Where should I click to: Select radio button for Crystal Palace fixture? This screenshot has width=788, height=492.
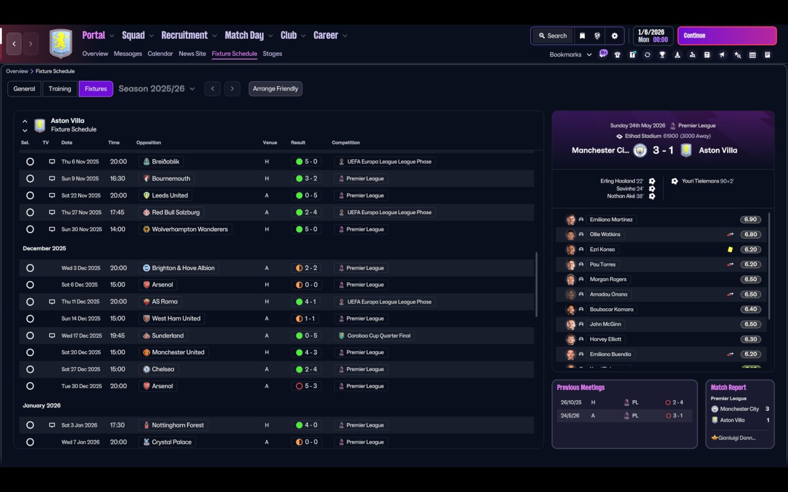(x=30, y=442)
